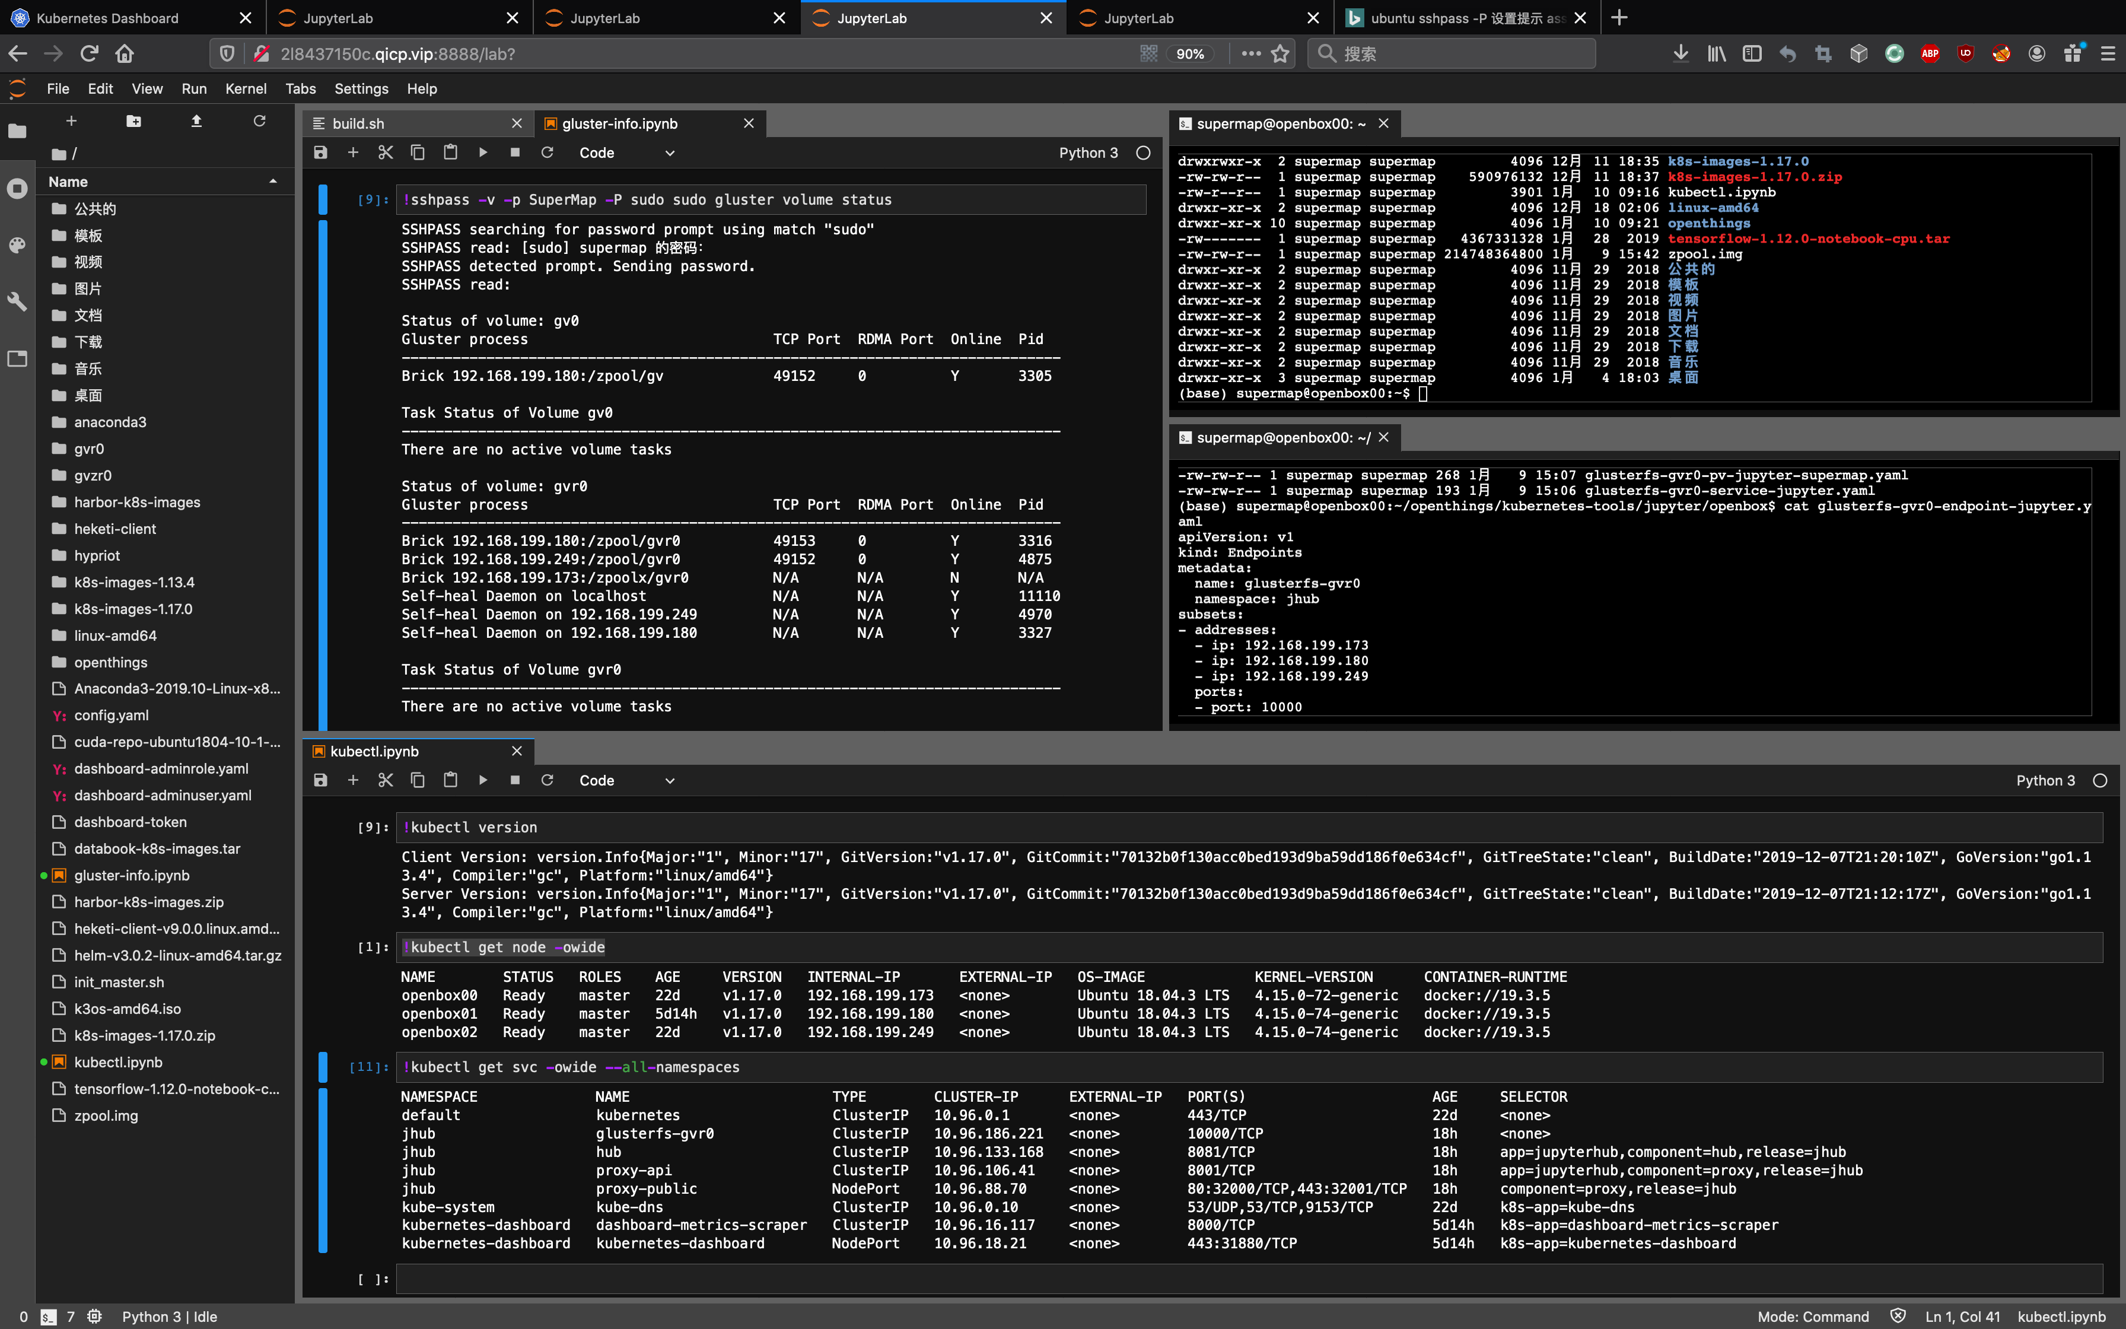Paste cell in kubectl notebook toolbar
The height and width of the screenshot is (1329, 2126).
[451, 781]
